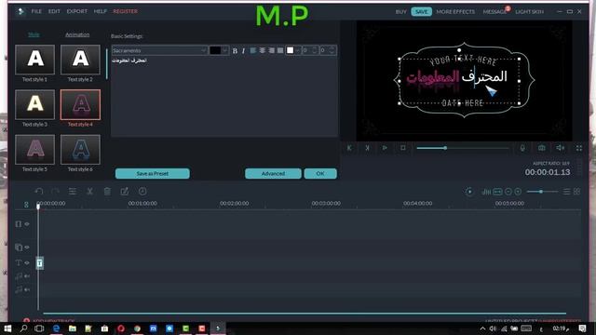Align text to the center

pyautogui.click(x=263, y=50)
